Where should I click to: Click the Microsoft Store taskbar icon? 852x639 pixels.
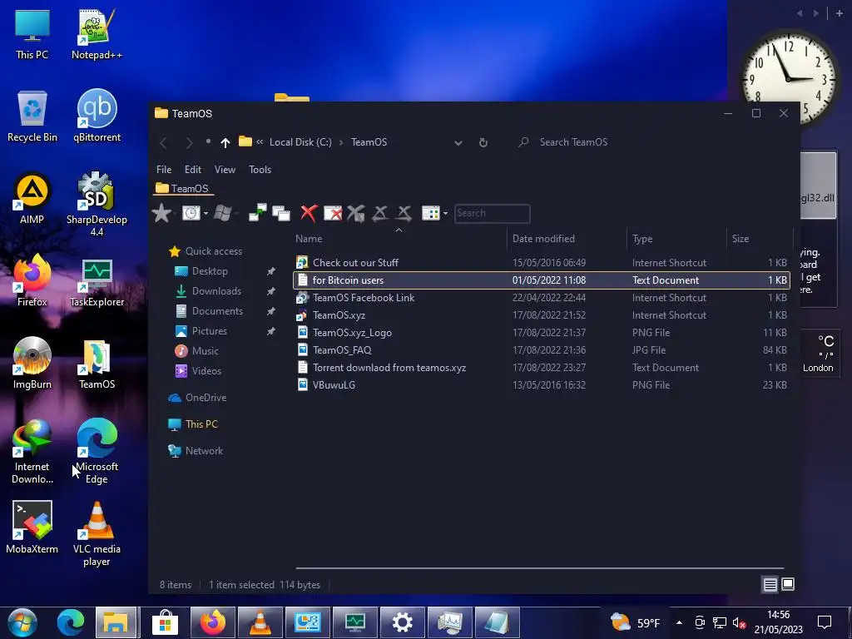pyautogui.click(x=166, y=622)
